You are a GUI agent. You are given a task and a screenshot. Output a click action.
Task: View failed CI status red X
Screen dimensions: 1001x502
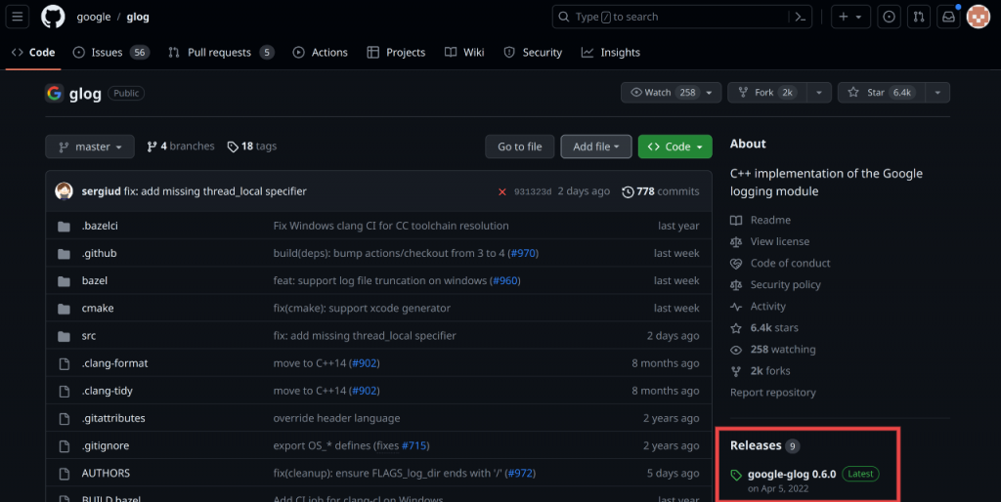click(502, 191)
